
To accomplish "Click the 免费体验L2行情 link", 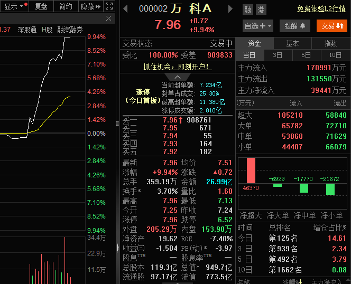I will tap(321, 9).
